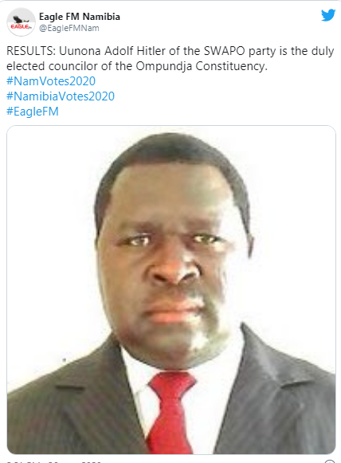341x463 pixels.
Task: Open the Eagle FM profile avatar
Action: (21, 22)
